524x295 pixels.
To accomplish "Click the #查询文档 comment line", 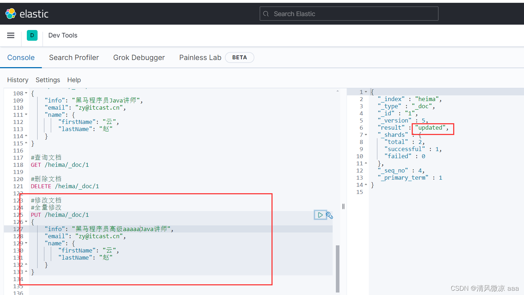I will pyautogui.click(x=46, y=157).
